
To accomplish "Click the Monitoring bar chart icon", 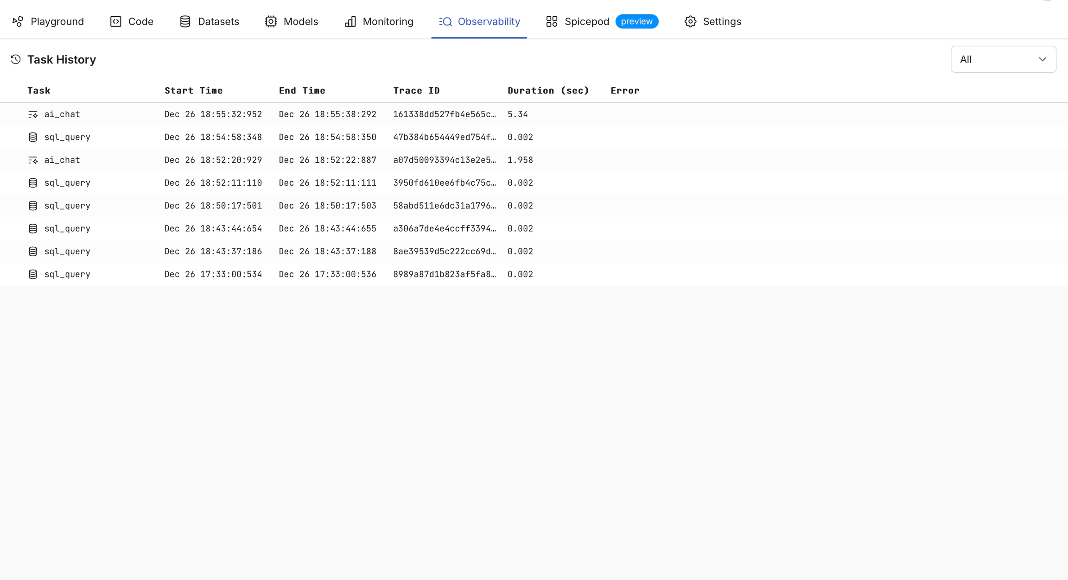I will tap(350, 22).
